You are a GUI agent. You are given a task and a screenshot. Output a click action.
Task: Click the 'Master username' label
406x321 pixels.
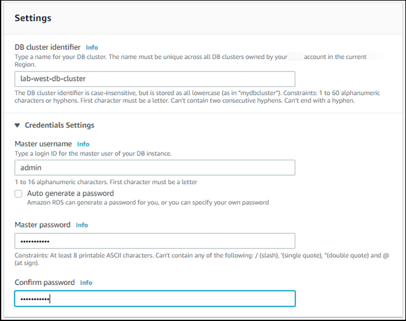43,144
